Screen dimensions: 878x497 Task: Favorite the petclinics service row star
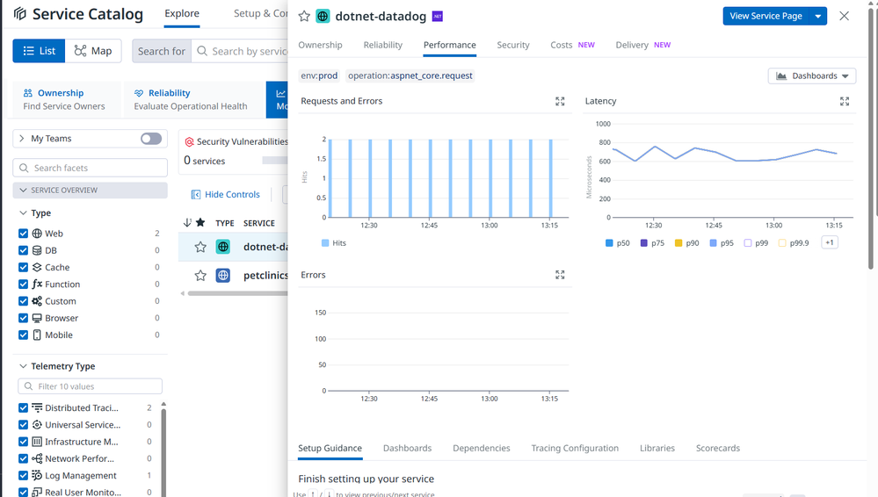[200, 276]
